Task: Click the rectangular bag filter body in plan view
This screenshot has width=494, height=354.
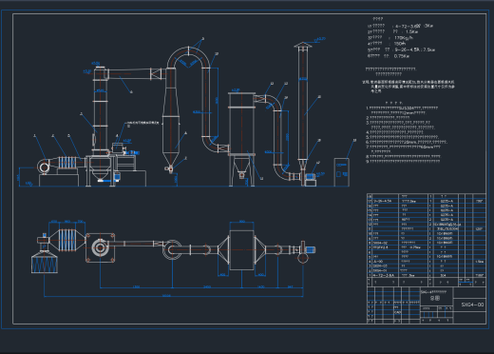Action: coord(241,250)
